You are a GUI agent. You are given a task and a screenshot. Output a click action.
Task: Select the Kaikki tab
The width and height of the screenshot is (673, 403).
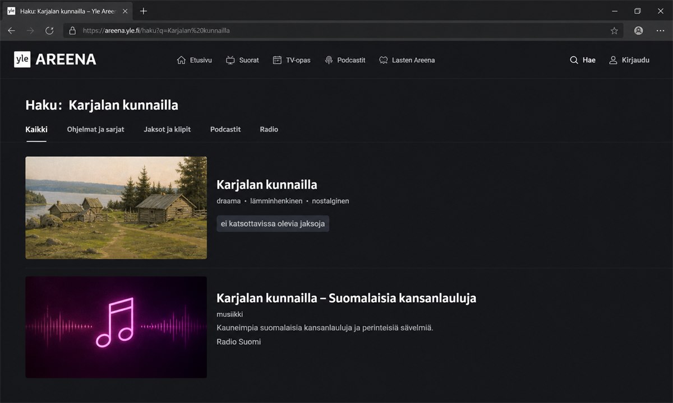click(36, 129)
